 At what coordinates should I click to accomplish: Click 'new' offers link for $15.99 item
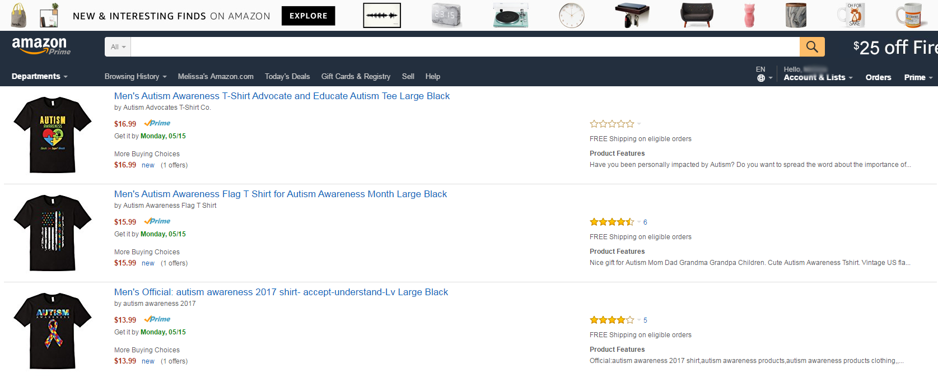(148, 263)
